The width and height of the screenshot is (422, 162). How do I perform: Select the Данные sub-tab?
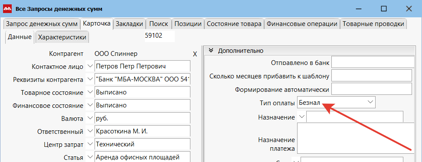[x=20, y=37]
